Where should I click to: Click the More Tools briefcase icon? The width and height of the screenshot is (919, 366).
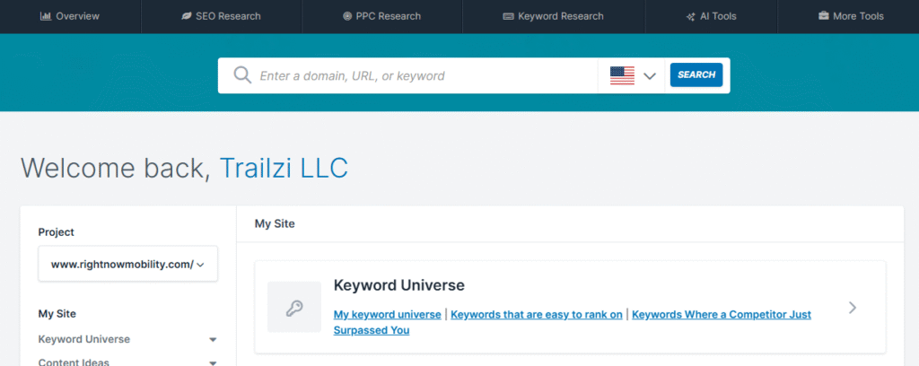click(824, 16)
